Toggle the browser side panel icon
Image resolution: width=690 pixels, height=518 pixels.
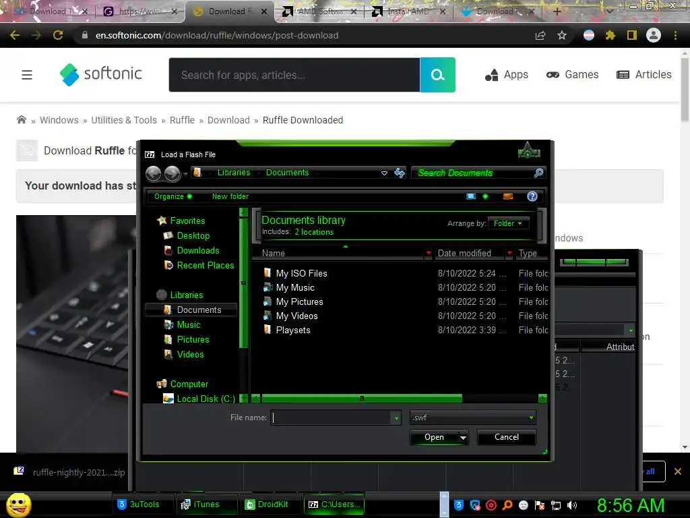tap(632, 35)
